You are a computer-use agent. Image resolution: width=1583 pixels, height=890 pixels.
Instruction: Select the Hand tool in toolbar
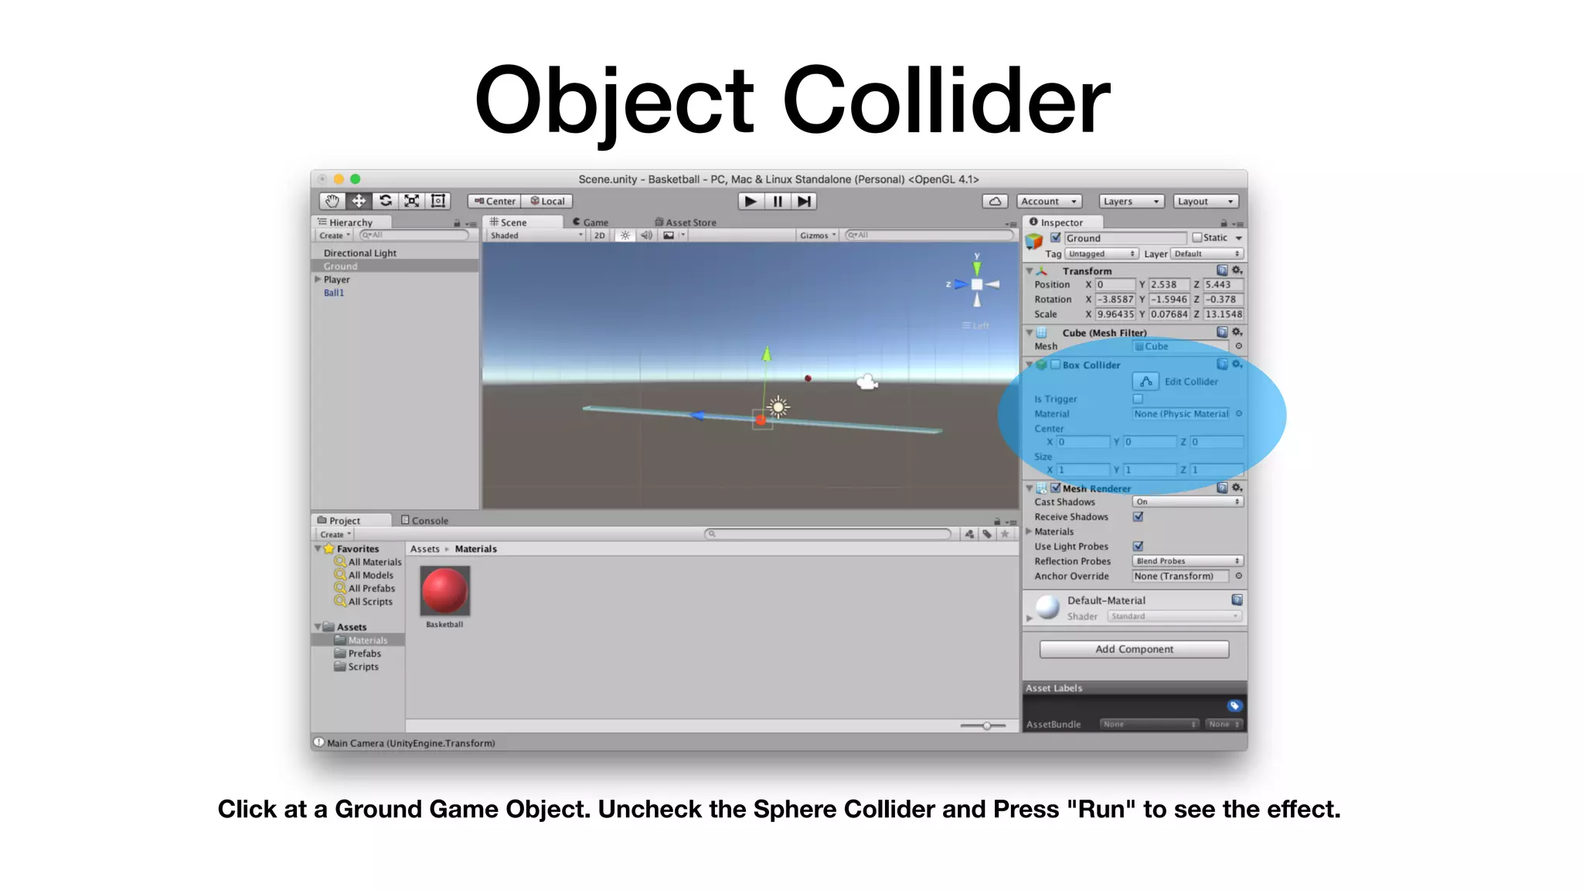(x=332, y=201)
